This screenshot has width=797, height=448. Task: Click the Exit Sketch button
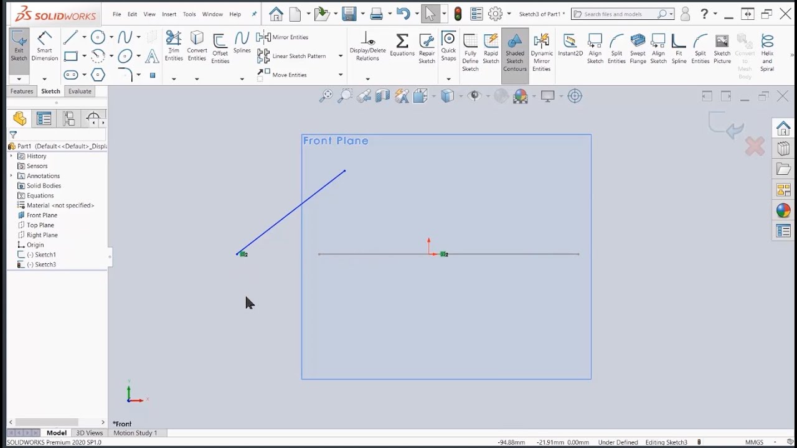19,47
